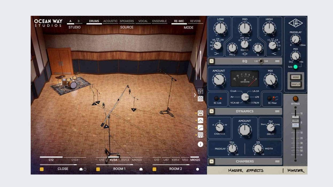Choose the DRUMS source tab
Screen dimensions: 333x187
(x=94, y=21)
